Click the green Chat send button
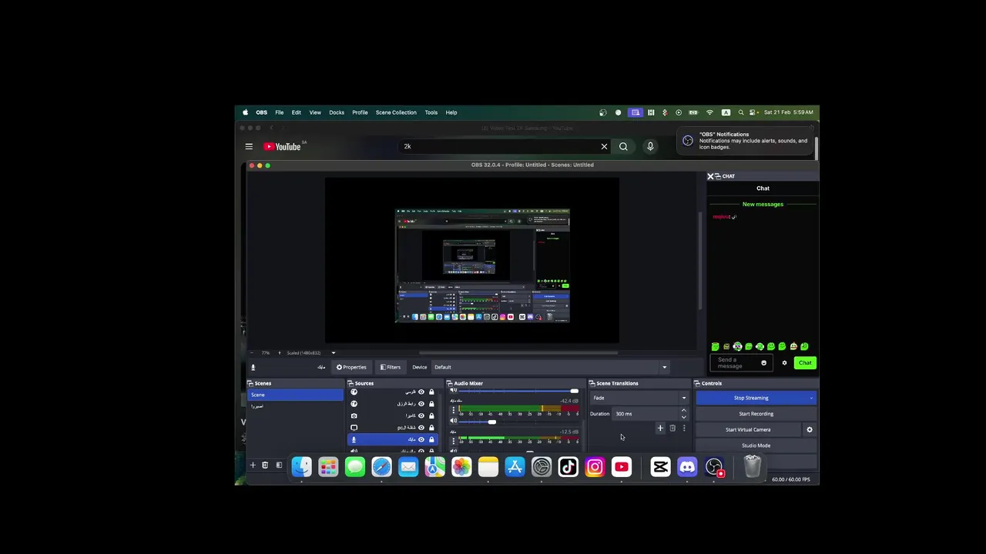 tap(805, 363)
